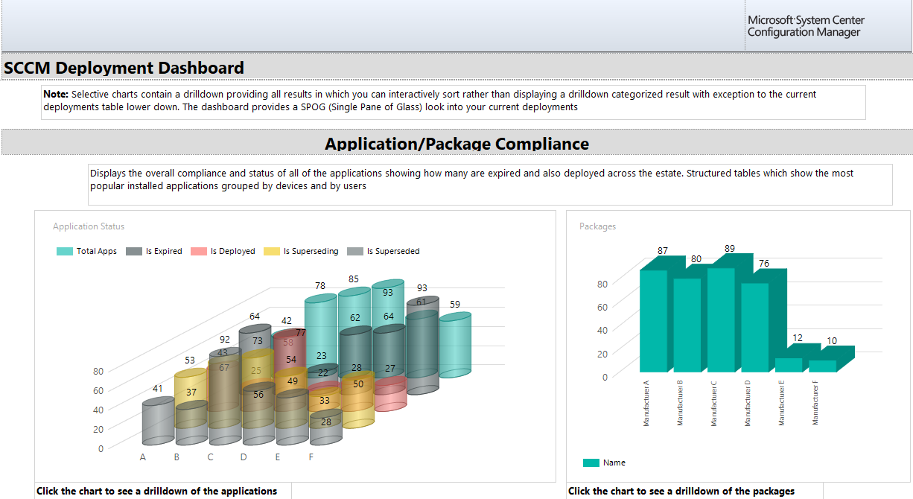
Task: Click the Application/Package Compliance section header
Action: tap(457, 144)
